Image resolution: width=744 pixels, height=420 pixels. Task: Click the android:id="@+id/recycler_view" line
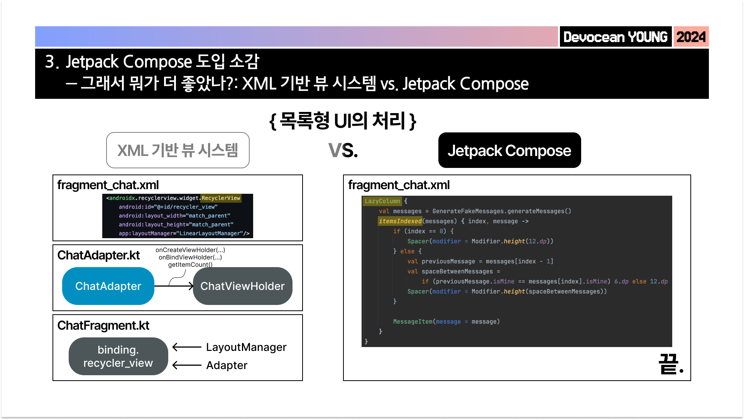tap(168, 207)
